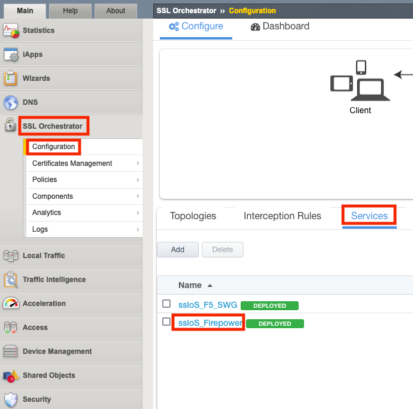
Task: Open the Traffic Intelligence section label
Action: click(54, 280)
